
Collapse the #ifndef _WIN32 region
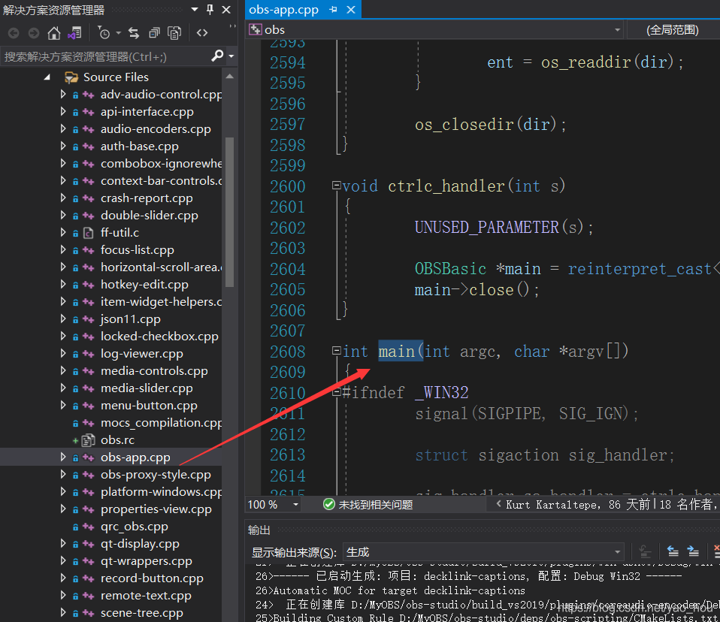point(336,392)
